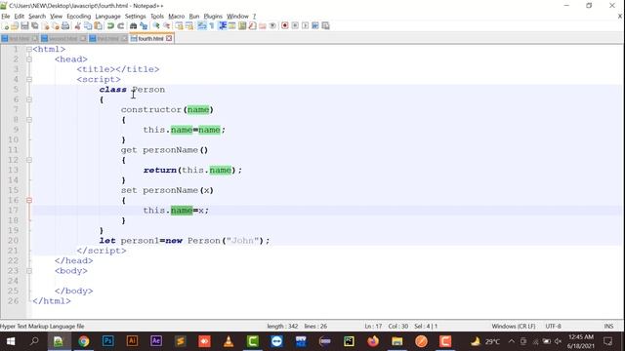Open VLC media player from the taskbar

229,341
